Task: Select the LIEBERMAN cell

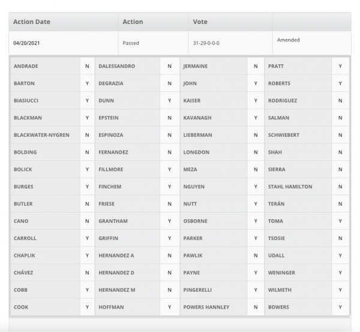Action: 214,135
